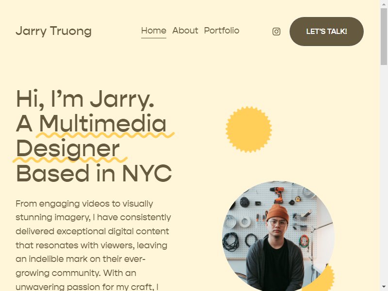388x291 pixels.
Task: Click the circular portrait photo of Jarry
Action: coord(278,236)
